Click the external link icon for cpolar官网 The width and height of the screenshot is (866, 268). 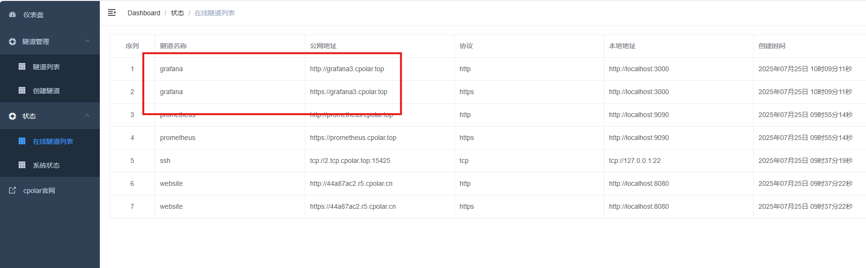12,190
